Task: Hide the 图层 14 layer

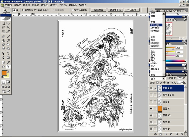Action: coord(151,129)
